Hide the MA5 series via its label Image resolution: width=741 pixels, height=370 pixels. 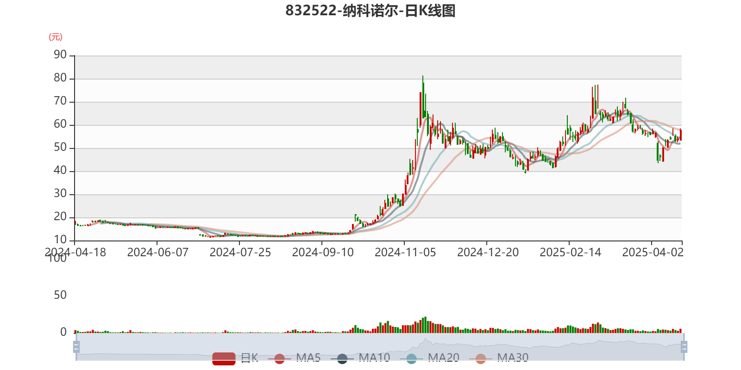coord(308,358)
